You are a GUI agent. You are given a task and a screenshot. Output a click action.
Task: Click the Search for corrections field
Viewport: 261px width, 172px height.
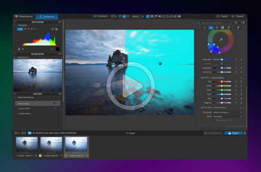pyautogui.click(x=214, y=23)
